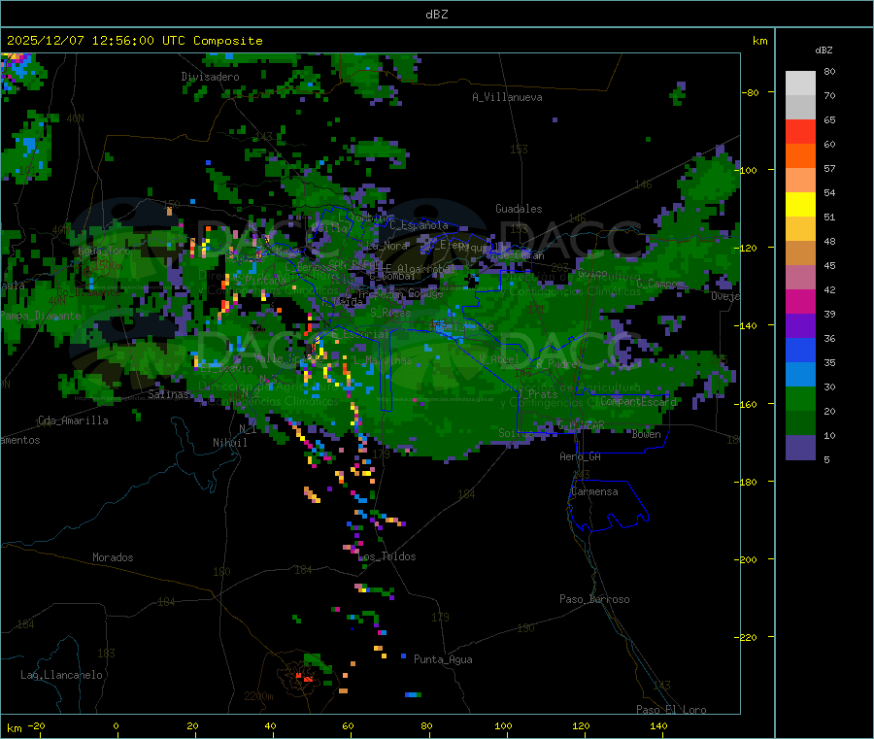
Task: Click the '-100' tick on the right axis
Action: [x=748, y=170]
